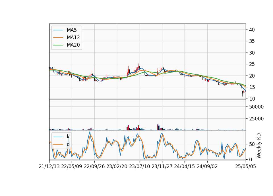Click the Weekly KD axis title
Viewport: 273px width, 196px height.
click(259, 146)
